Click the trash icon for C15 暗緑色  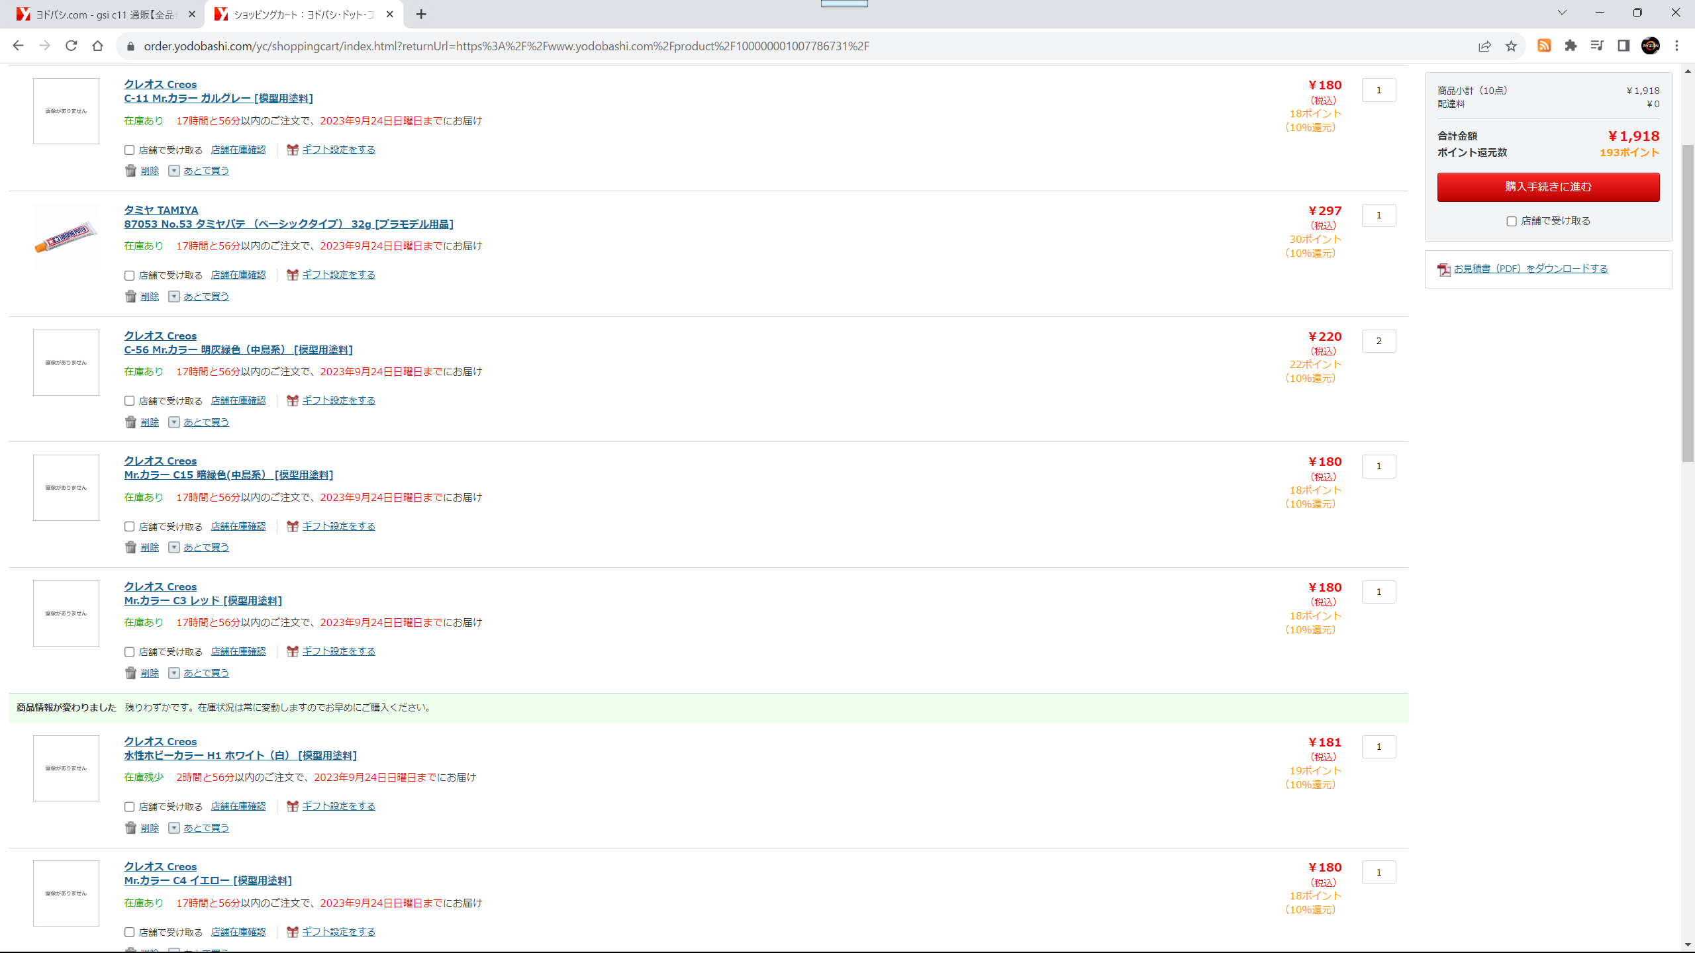tap(130, 547)
